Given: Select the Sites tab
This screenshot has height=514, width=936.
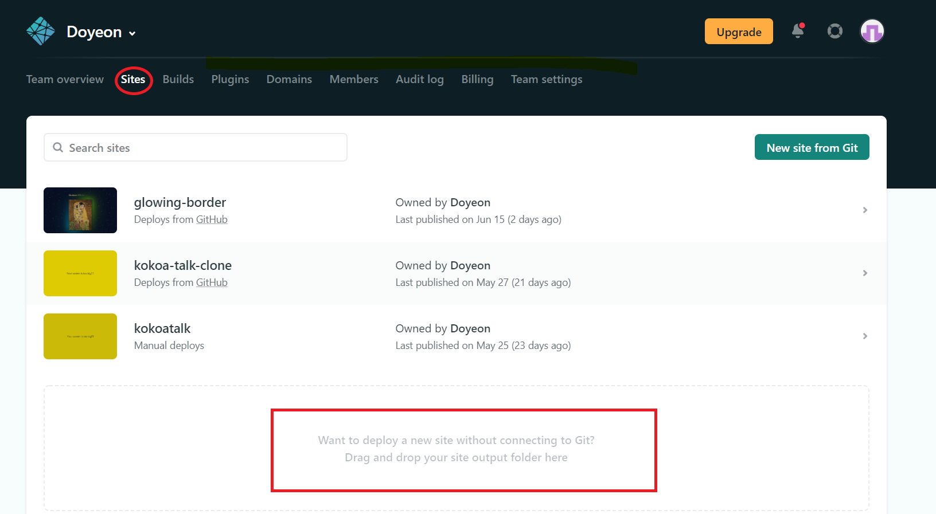Looking at the screenshot, I should click(x=133, y=79).
